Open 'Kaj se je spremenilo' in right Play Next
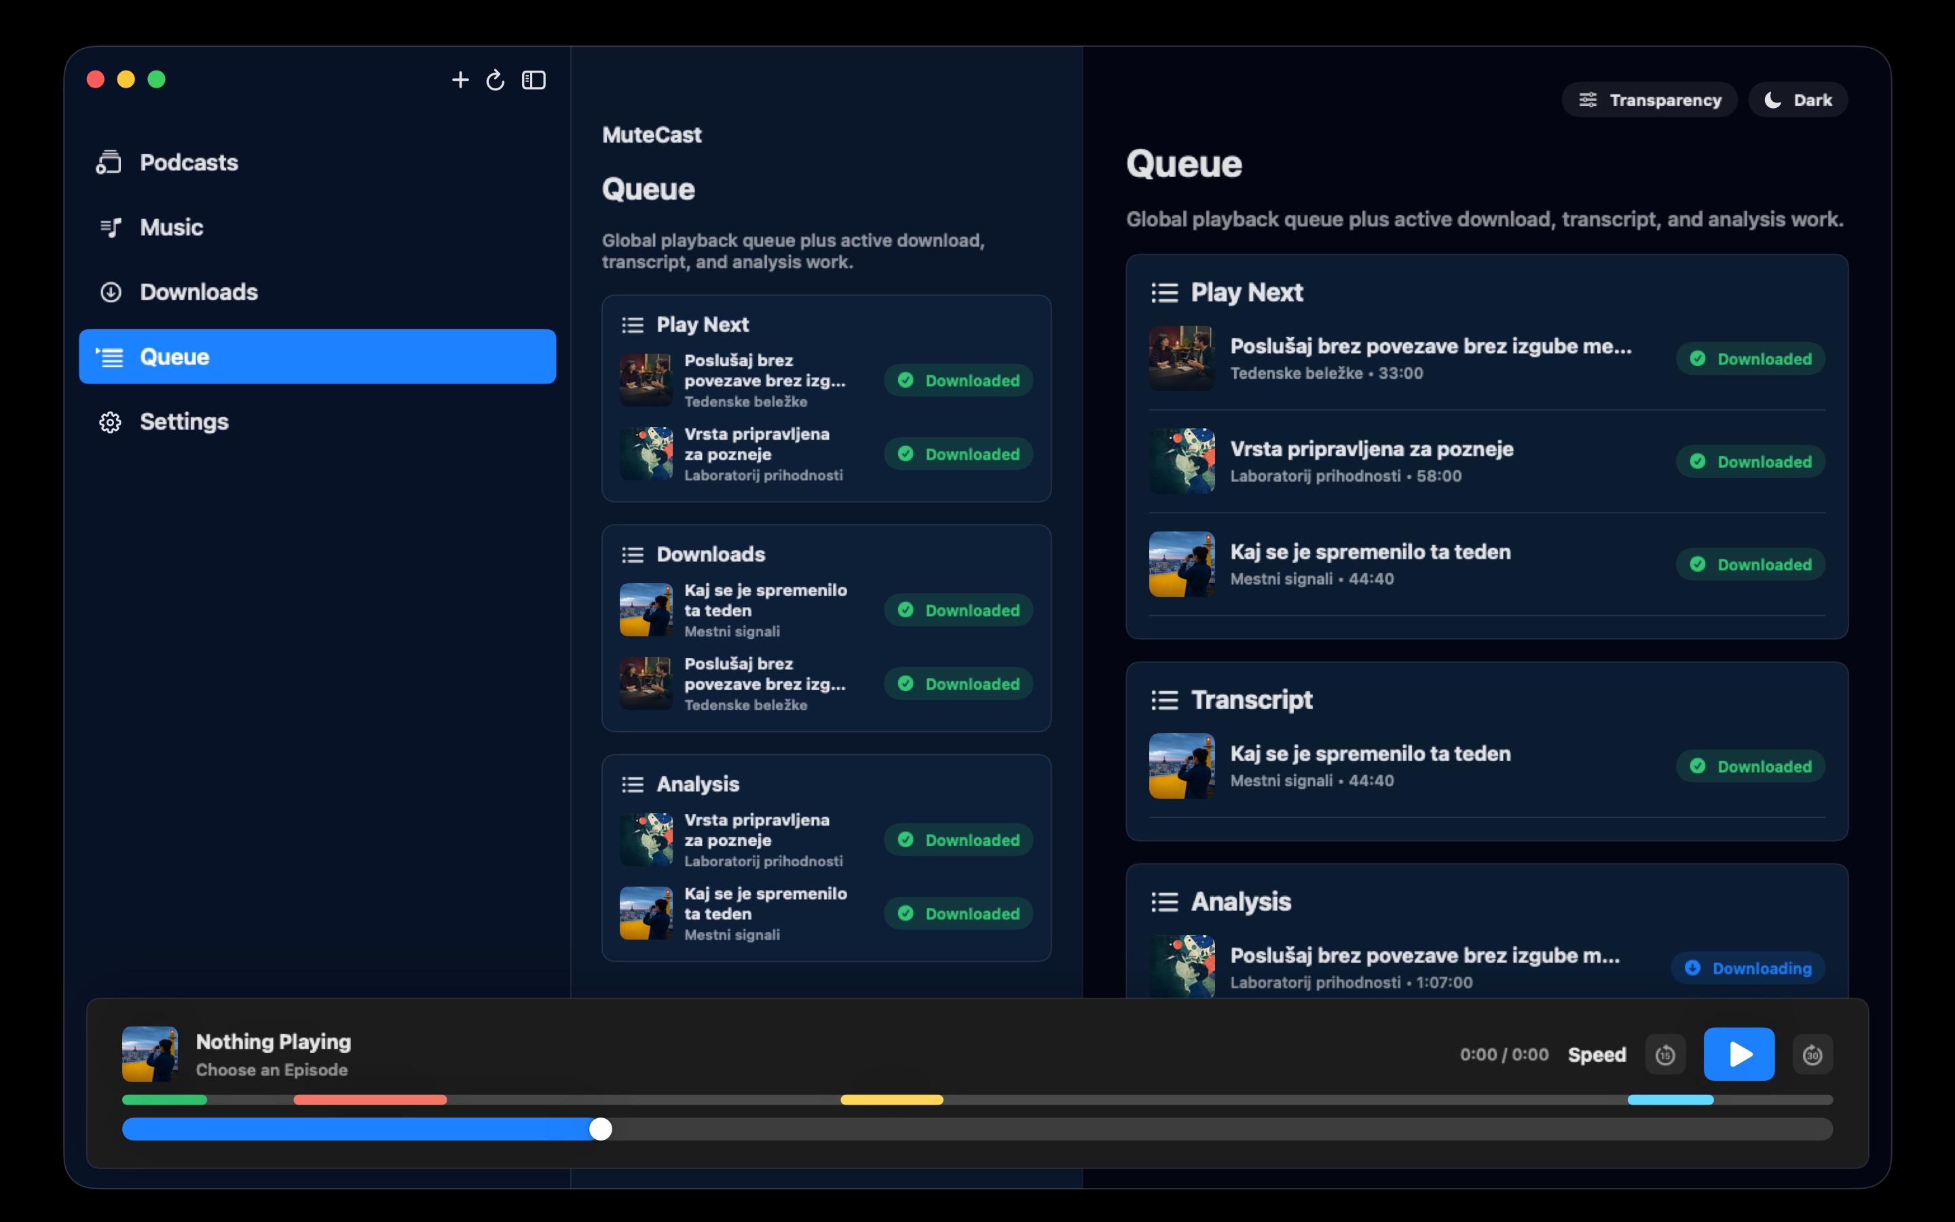This screenshot has height=1222, width=1955. pyautogui.click(x=1487, y=564)
